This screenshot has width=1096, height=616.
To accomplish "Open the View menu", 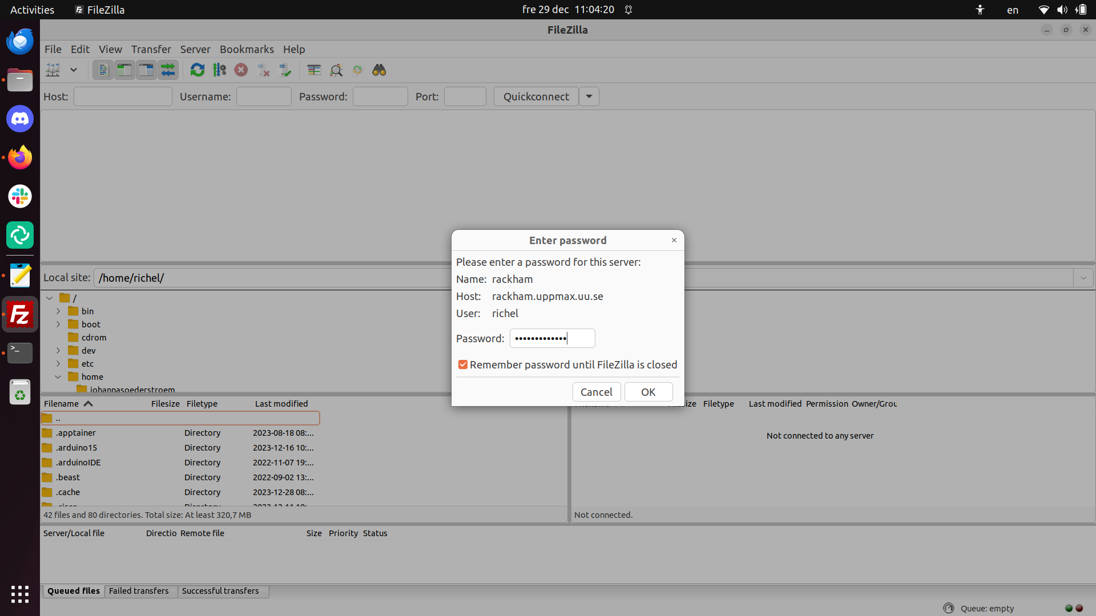I will (x=110, y=49).
